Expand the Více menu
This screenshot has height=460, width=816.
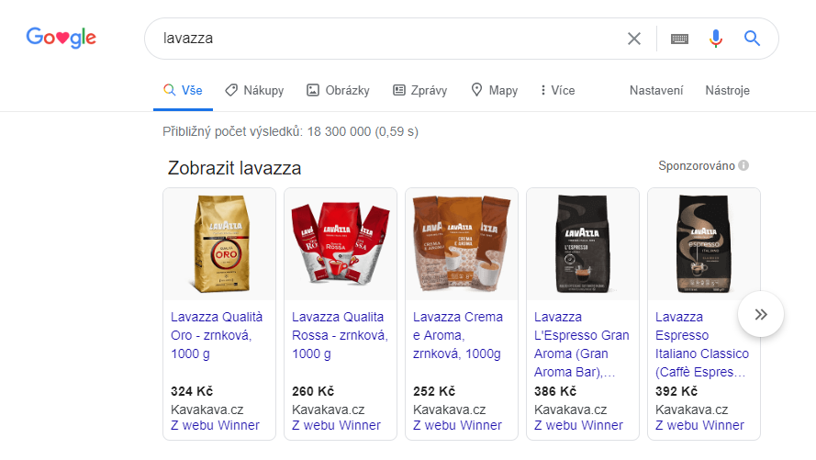(x=557, y=91)
